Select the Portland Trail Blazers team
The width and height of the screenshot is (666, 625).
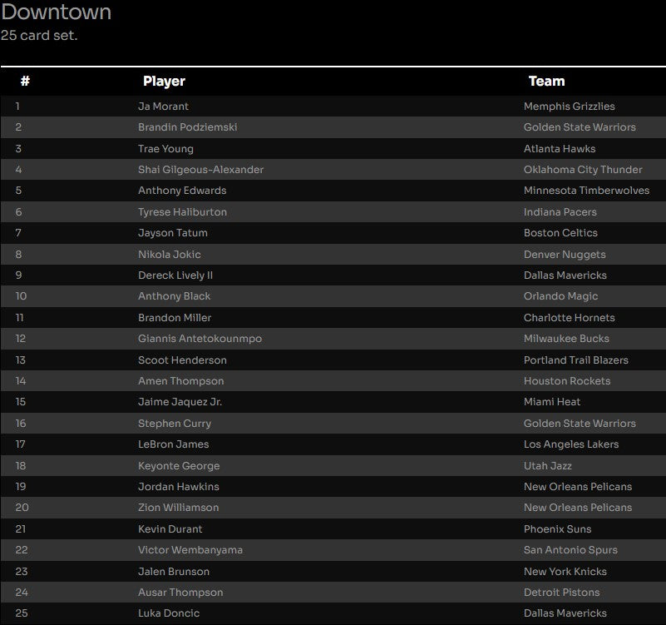(x=575, y=360)
